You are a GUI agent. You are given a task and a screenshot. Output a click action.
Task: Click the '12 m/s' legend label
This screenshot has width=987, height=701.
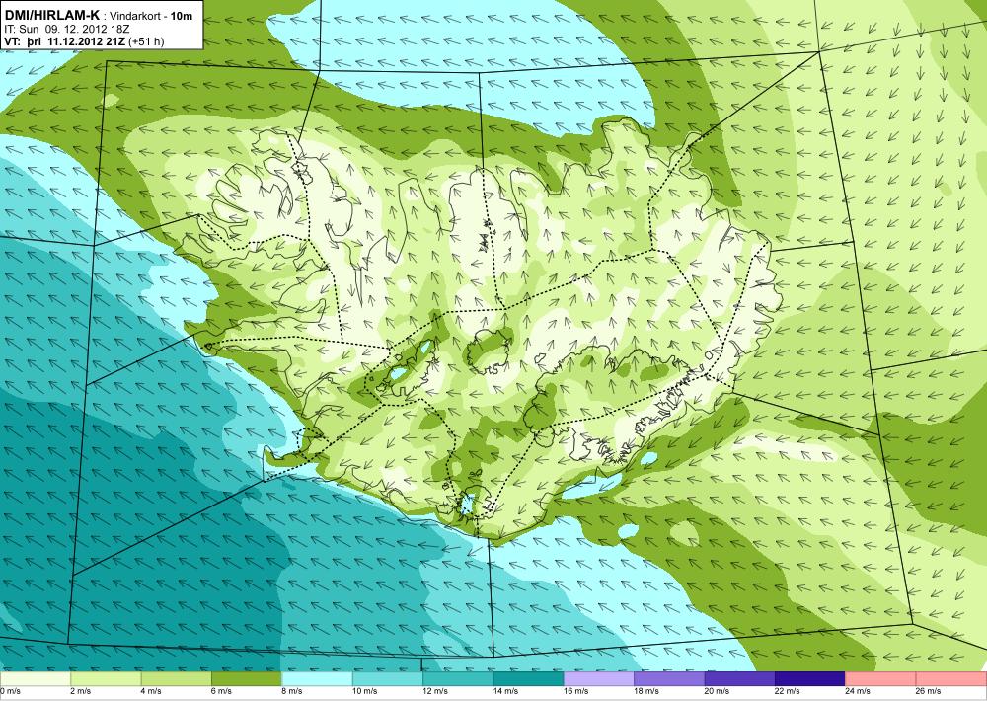(435, 691)
